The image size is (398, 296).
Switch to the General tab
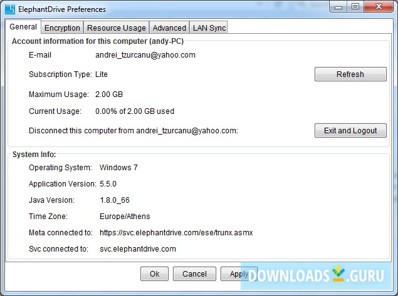click(x=23, y=27)
